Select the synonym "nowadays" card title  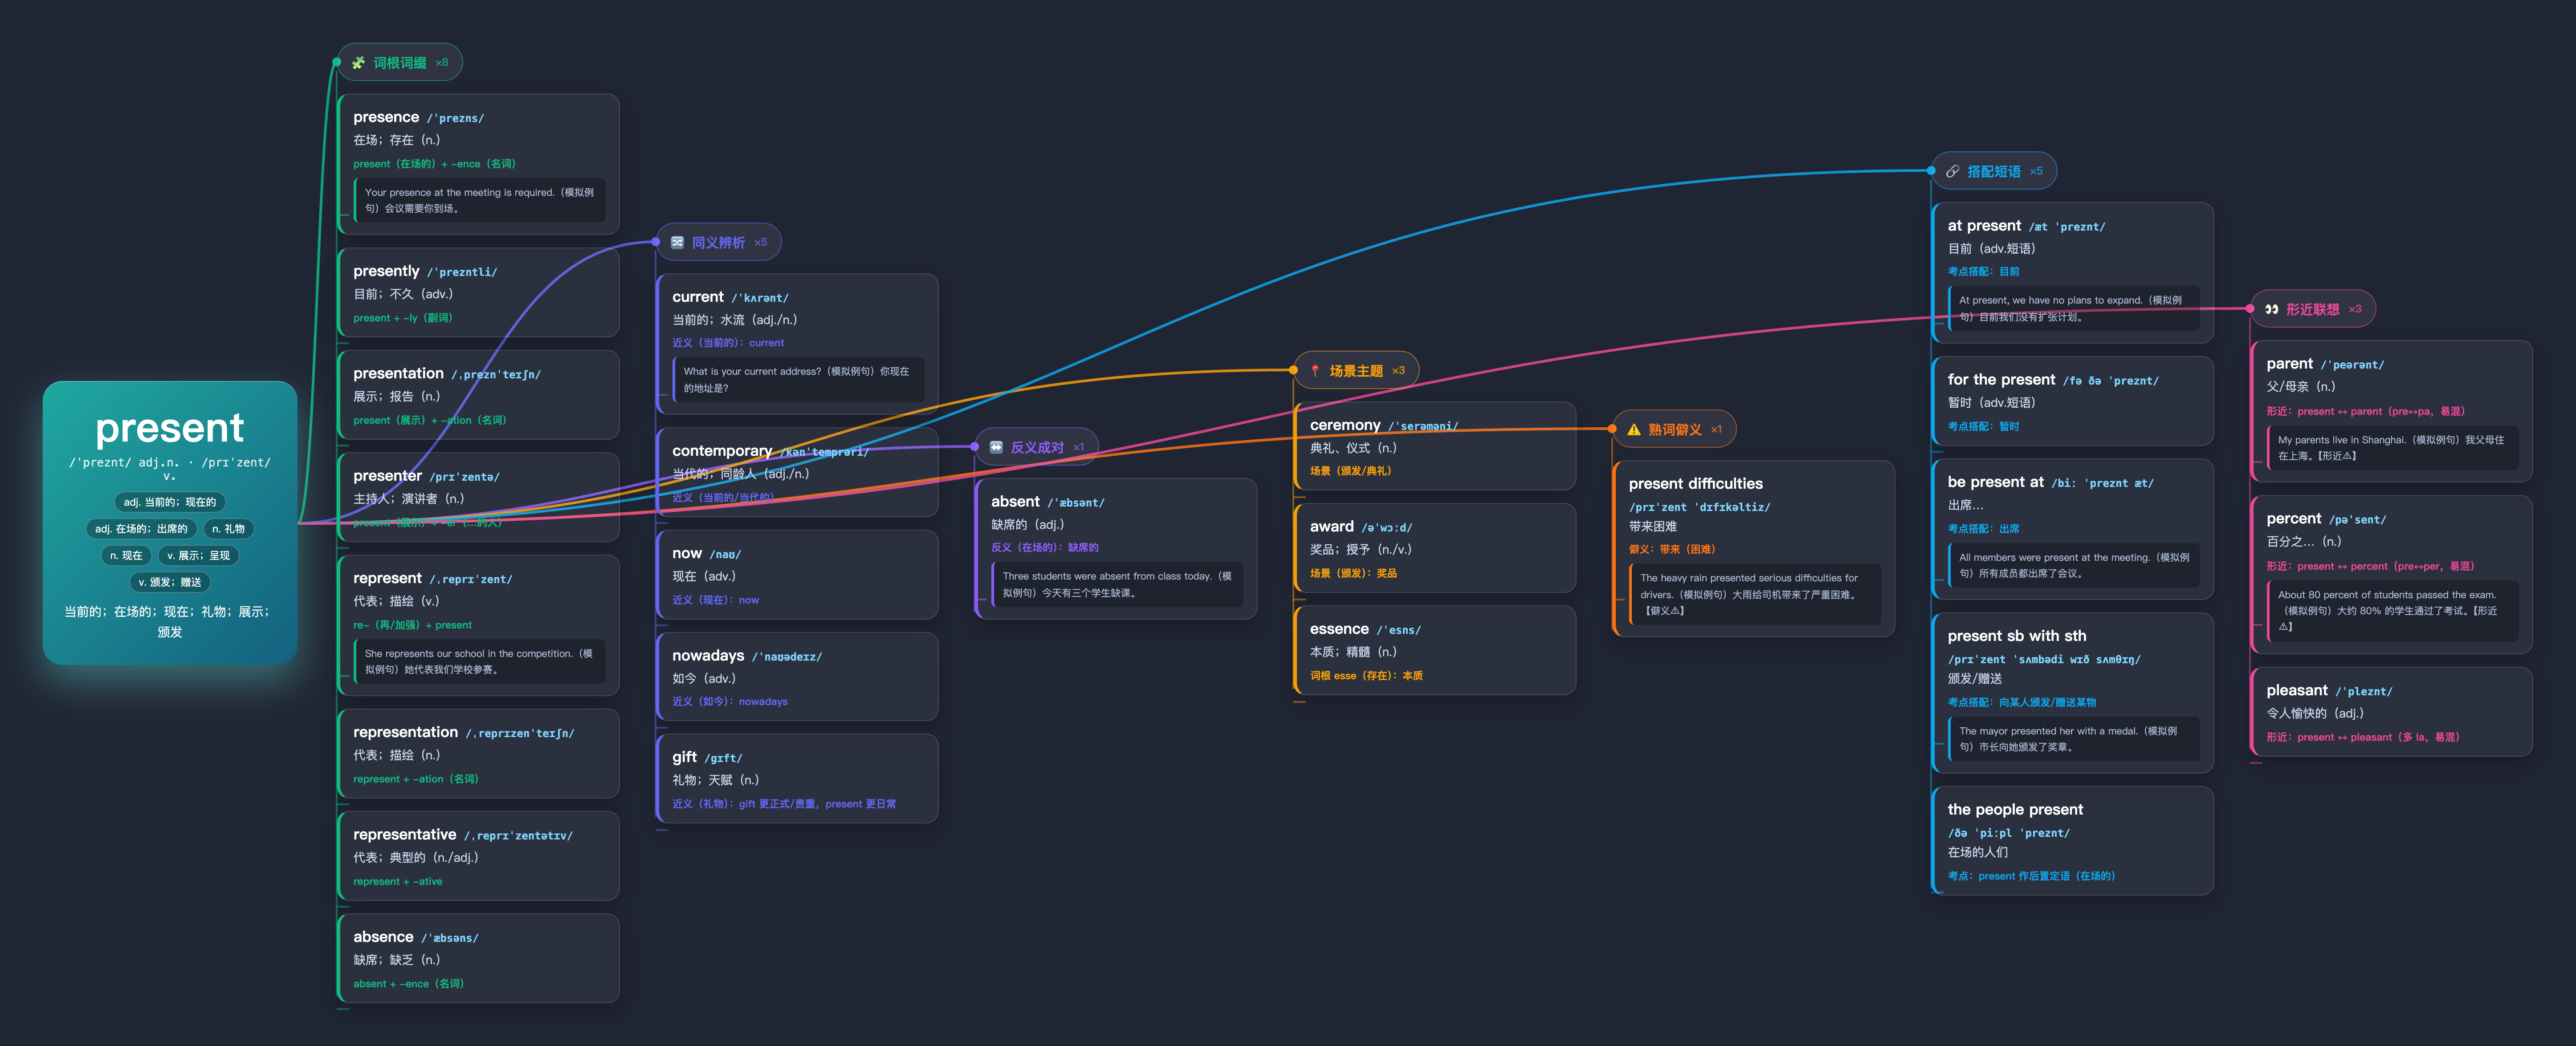coord(708,655)
